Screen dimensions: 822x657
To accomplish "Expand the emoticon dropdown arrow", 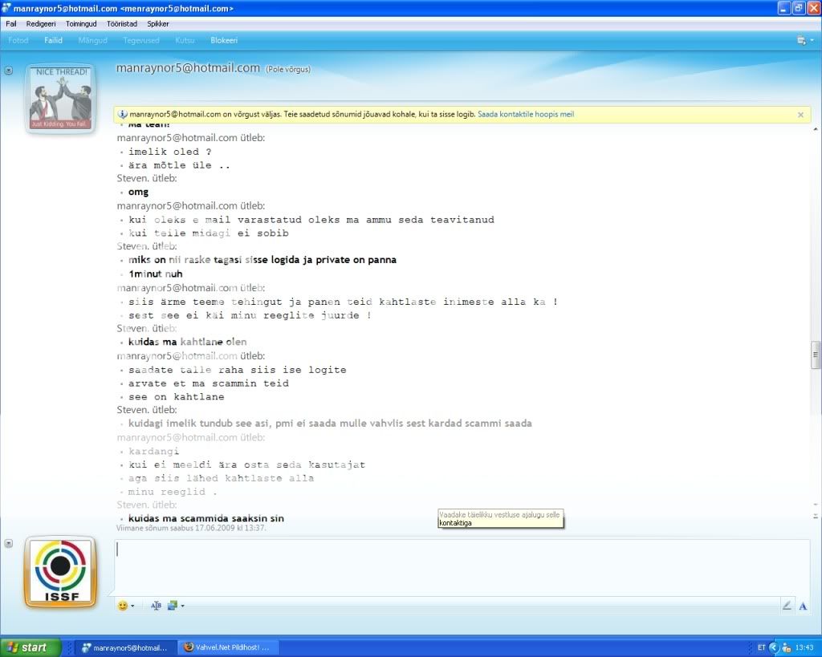I will point(132,606).
